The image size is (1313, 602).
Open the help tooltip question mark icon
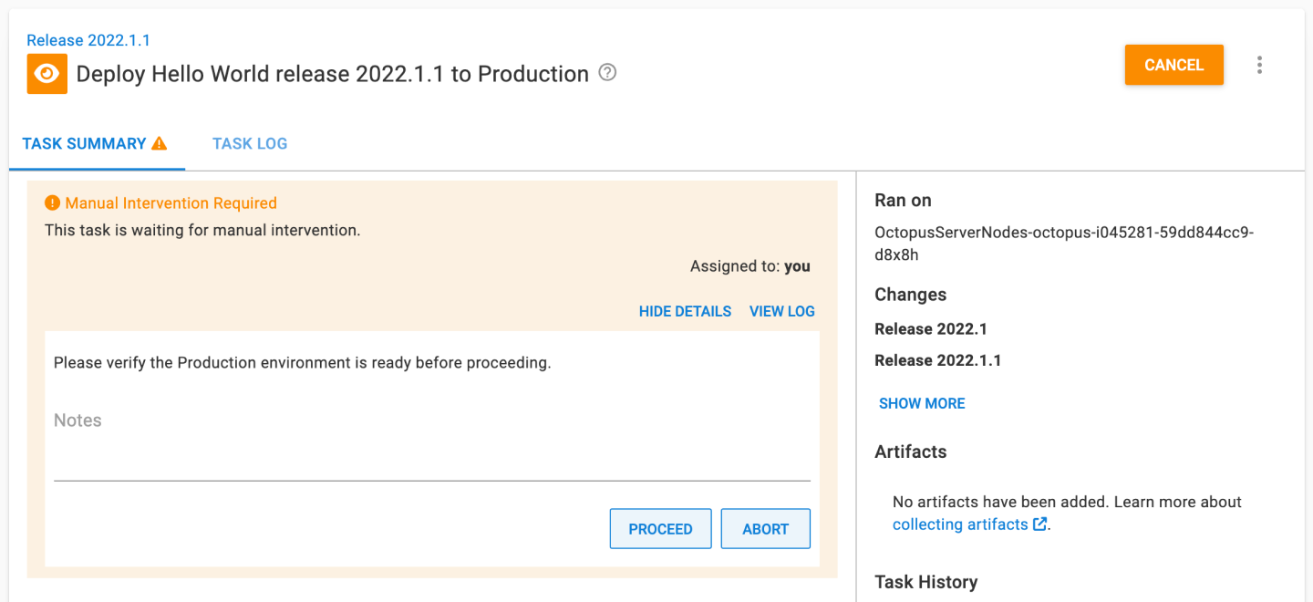(x=606, y=73)
